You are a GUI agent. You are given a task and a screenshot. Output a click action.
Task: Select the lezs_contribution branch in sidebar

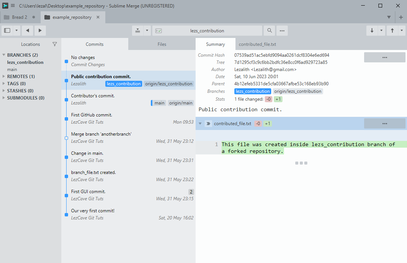[25, 62]
